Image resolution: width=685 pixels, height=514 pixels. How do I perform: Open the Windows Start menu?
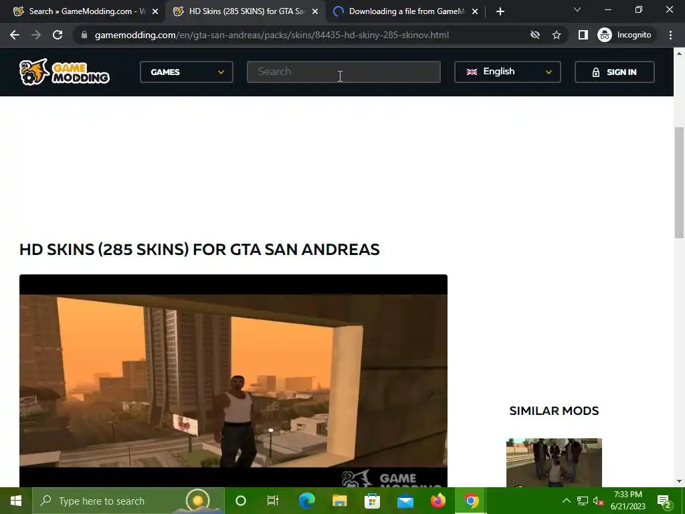[16, 501]
